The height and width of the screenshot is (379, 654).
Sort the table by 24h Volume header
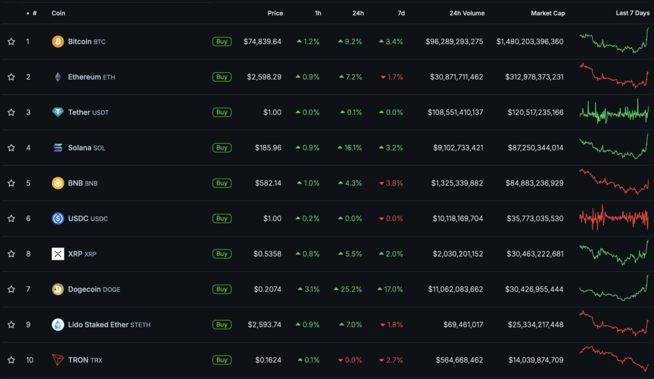pos(467,13)
